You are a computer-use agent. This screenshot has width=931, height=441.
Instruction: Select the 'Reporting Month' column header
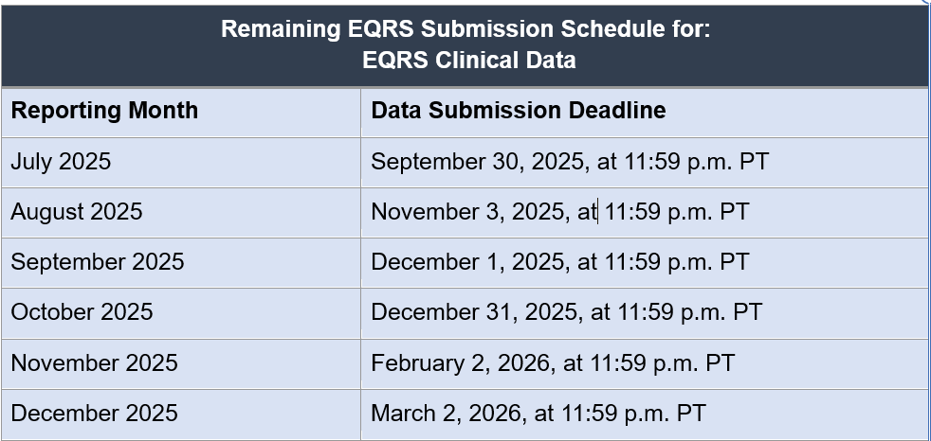pyautogui.click(x=104, y=111)
